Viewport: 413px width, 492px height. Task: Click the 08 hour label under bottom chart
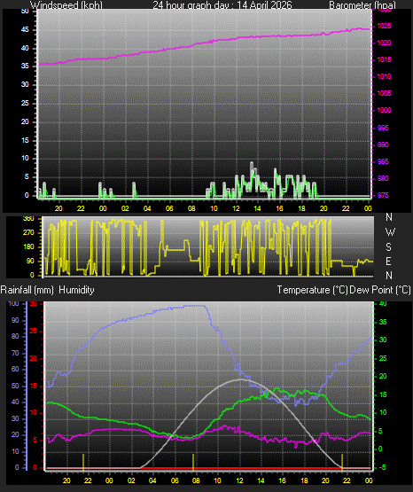click(x=196, y=480)
